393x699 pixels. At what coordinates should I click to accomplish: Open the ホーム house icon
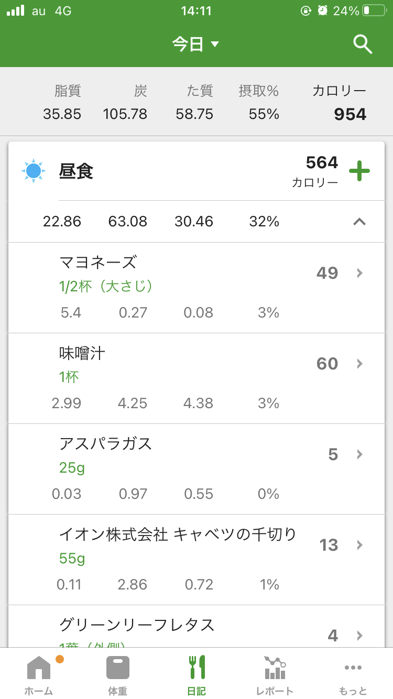point(39,668)
